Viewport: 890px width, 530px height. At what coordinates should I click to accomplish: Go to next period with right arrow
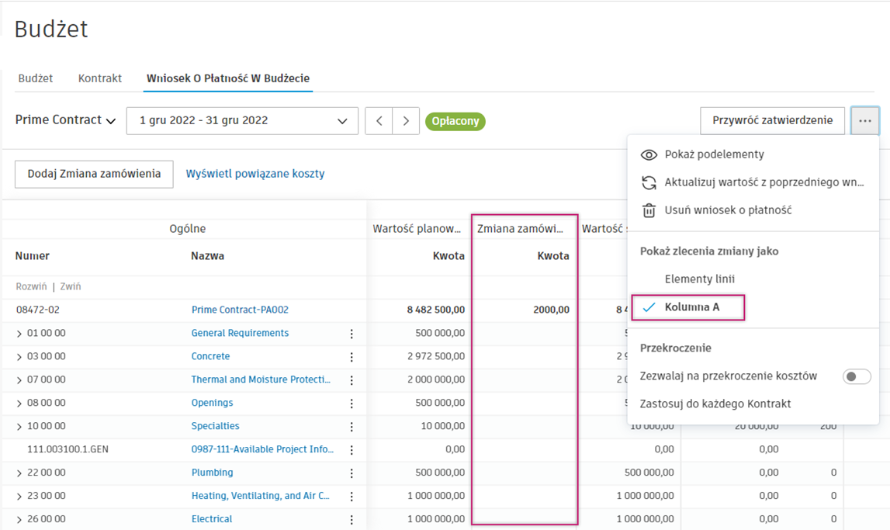pyautogui.click(x=406, y=121)
